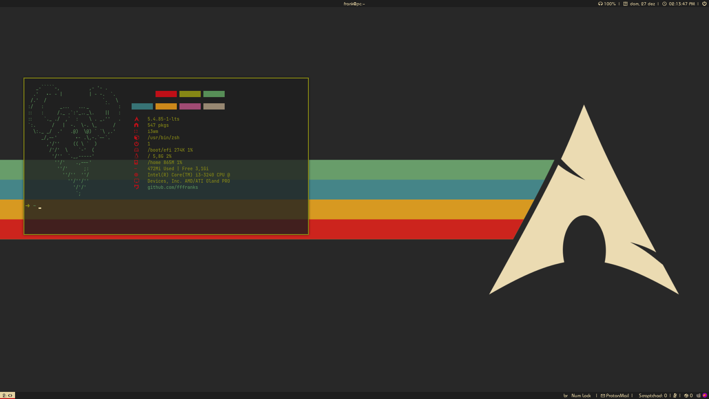Click the tray icon beside Firefox
Screen dimensions: 709x399
coord(698,395)
